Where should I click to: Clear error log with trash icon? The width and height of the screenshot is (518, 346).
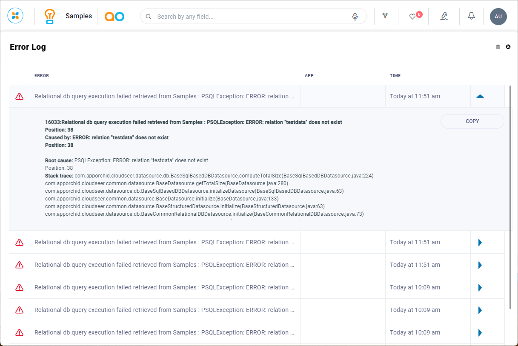point(498,47)
